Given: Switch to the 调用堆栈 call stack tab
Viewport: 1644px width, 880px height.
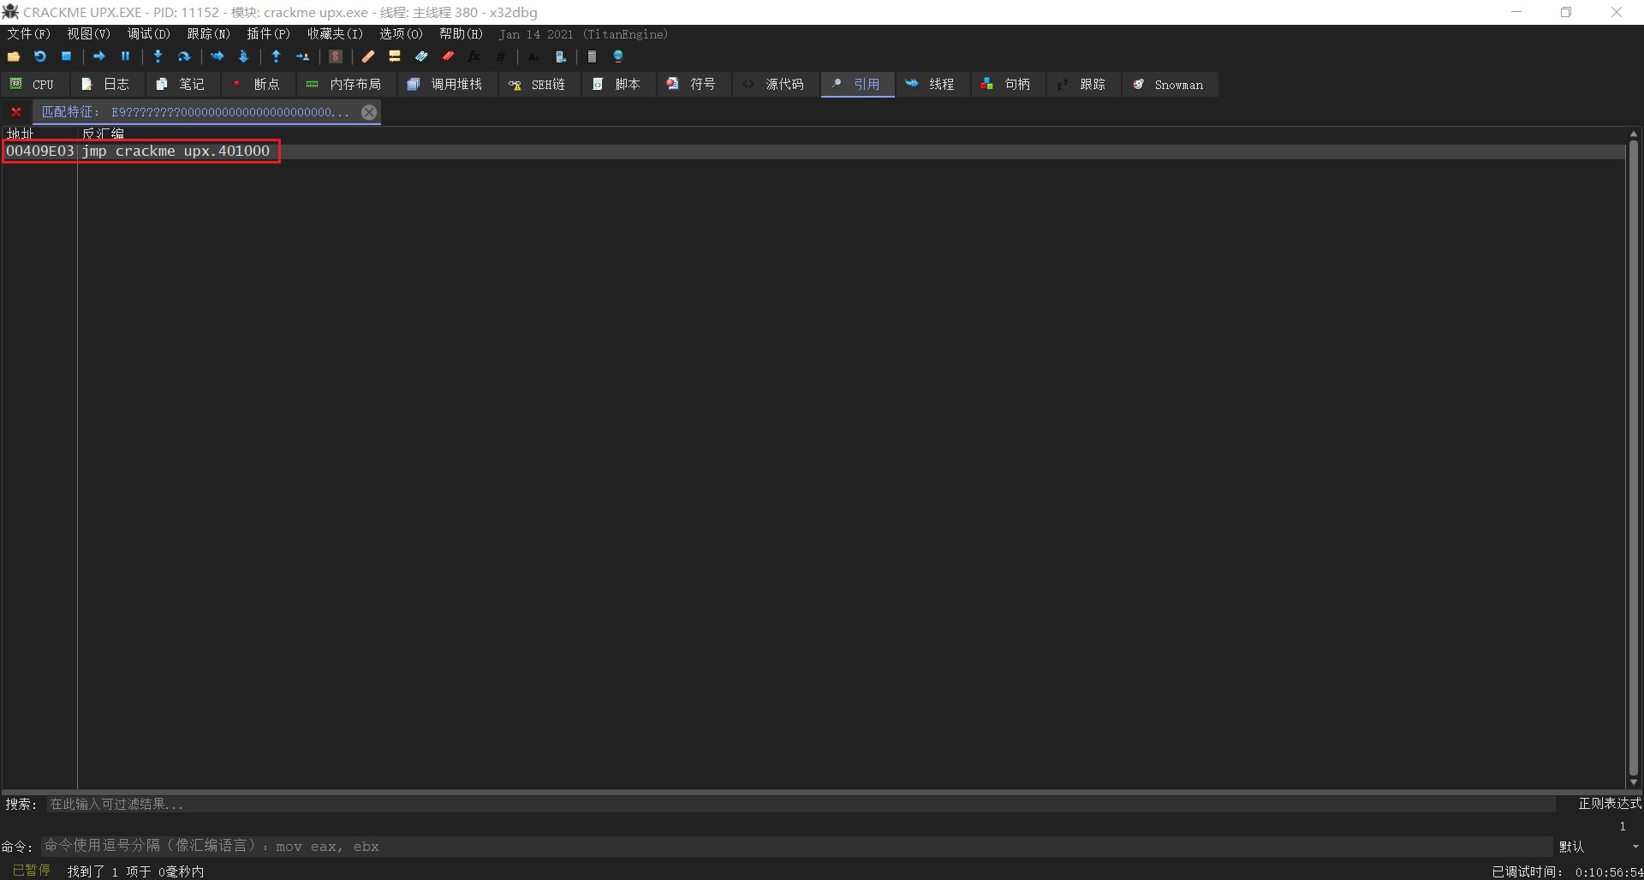Looking at the screenshot, I should (x=445, y=85).
